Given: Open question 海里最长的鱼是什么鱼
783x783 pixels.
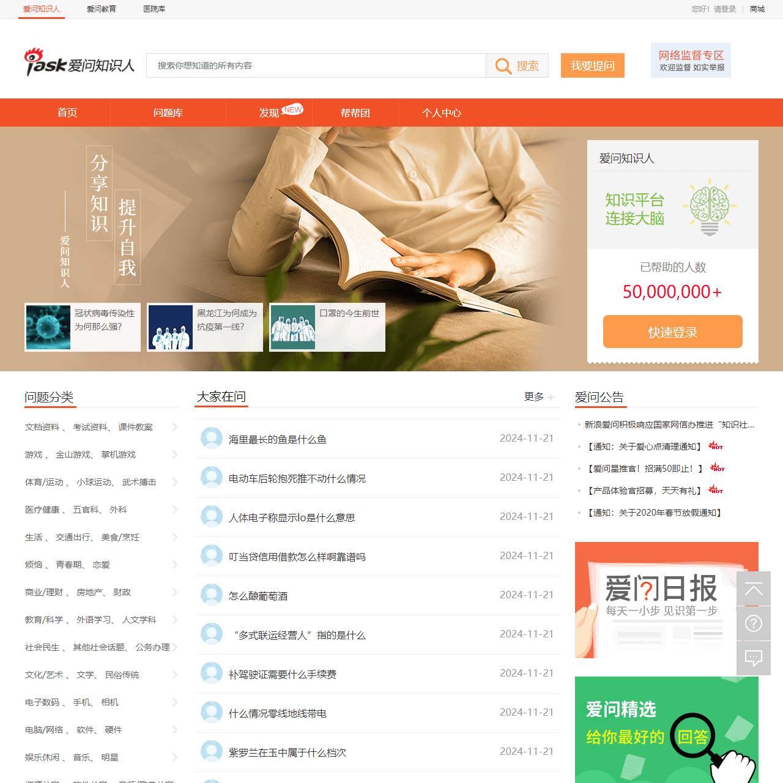Looking at the screenshot, I should point(278,439).
